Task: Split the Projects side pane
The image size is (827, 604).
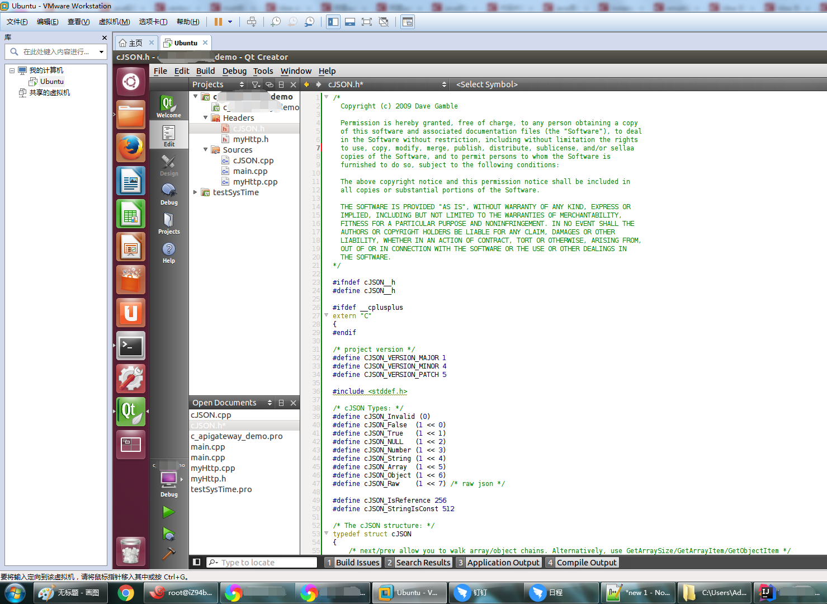Action: click(x=281, y=84)
